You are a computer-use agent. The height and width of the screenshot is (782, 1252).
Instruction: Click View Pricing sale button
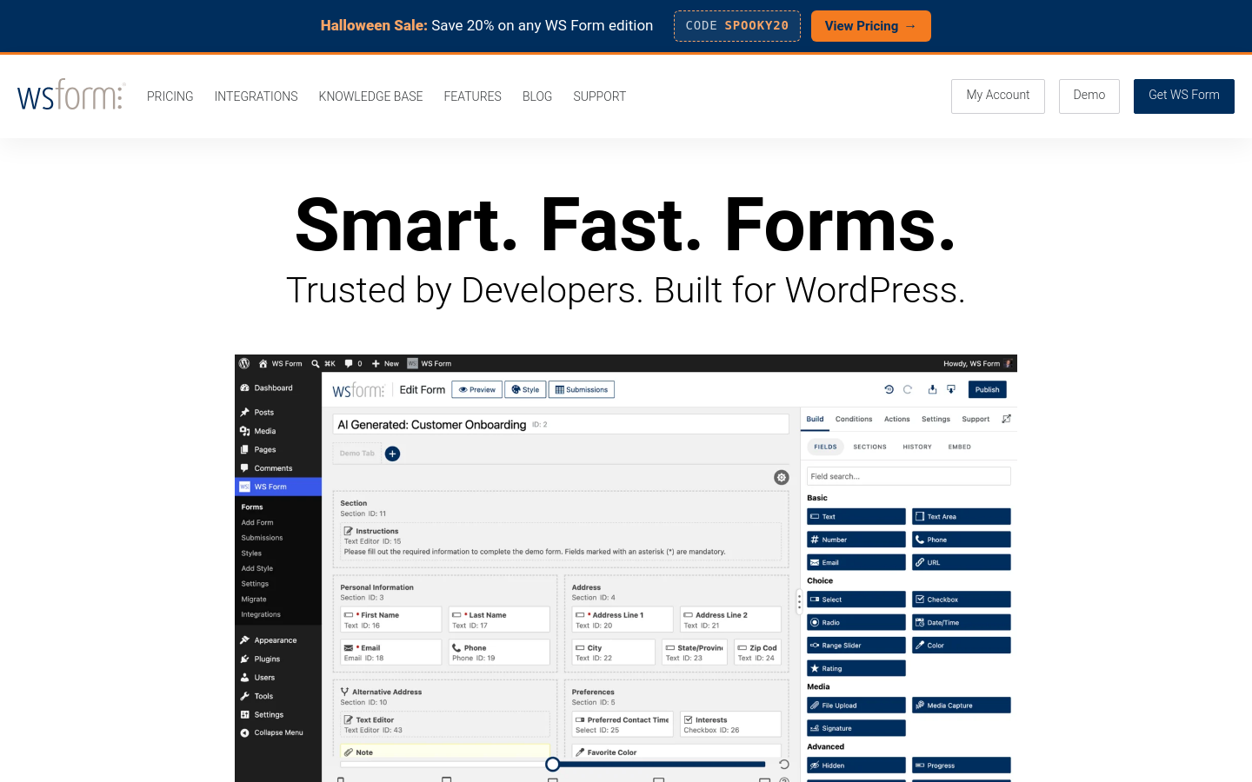(871, 26)
